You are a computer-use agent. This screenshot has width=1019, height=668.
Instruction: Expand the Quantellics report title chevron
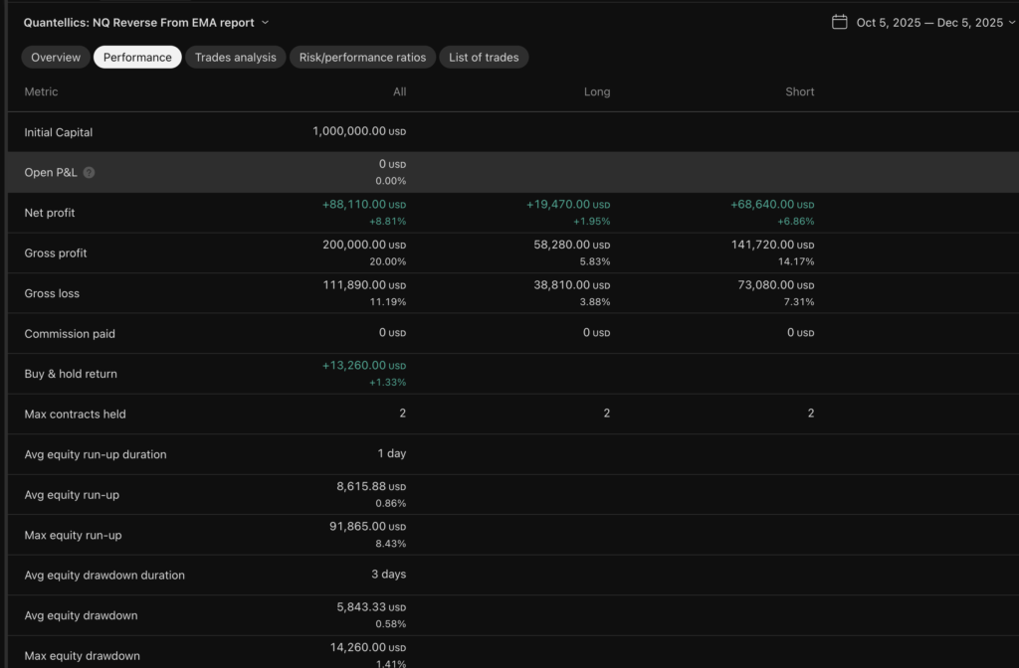tap(266, 22)
